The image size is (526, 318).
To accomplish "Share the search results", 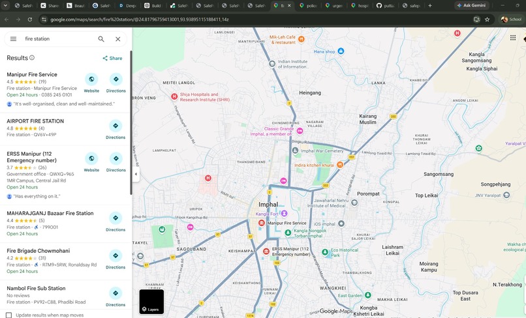I will [x=112, y=58].
